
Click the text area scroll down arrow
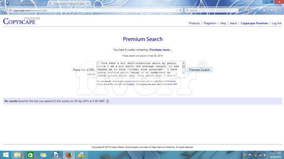[x=183, y=73]
